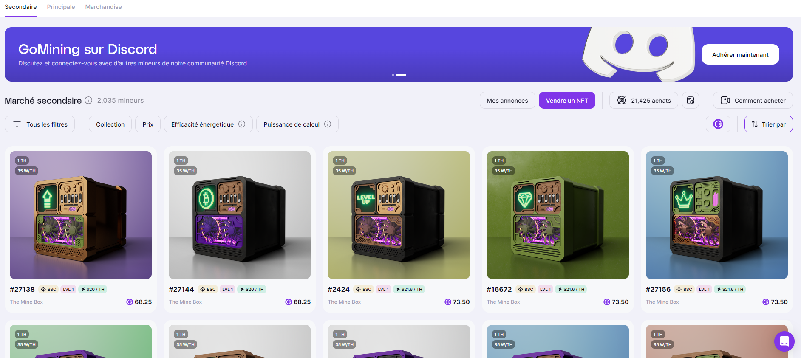
Task: Open the Comment acheter video guide
Action: 753,101
